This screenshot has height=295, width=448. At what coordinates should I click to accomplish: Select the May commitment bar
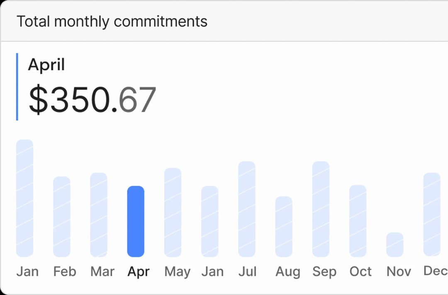(x=172, y=211)
